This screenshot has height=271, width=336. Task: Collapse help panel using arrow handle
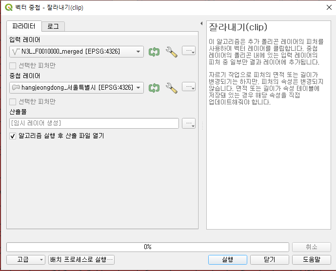pos(201,23)
